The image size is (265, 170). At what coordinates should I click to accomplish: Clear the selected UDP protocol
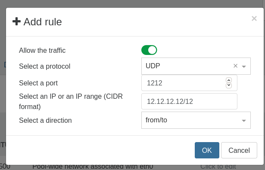235,66
